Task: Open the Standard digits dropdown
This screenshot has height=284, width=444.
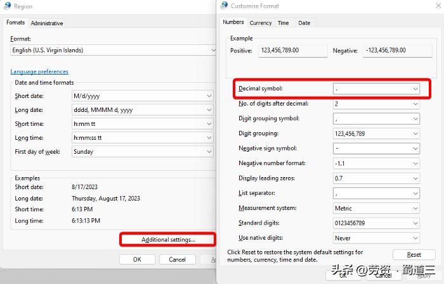Action: (376, 223)
